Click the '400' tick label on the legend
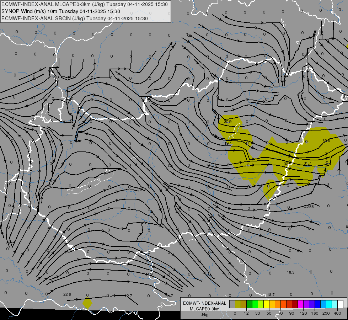The height and width of the screenshot is (320, 348). [x=337, y=313]
